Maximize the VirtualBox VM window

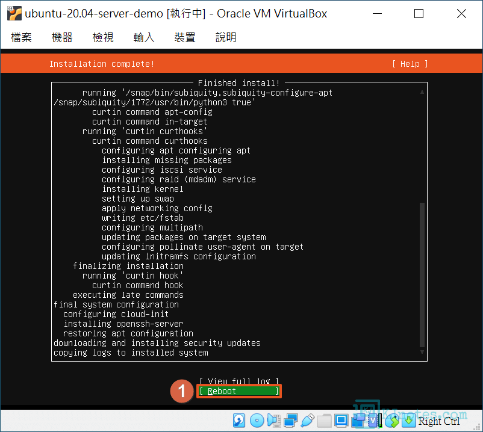pos(419,14)
